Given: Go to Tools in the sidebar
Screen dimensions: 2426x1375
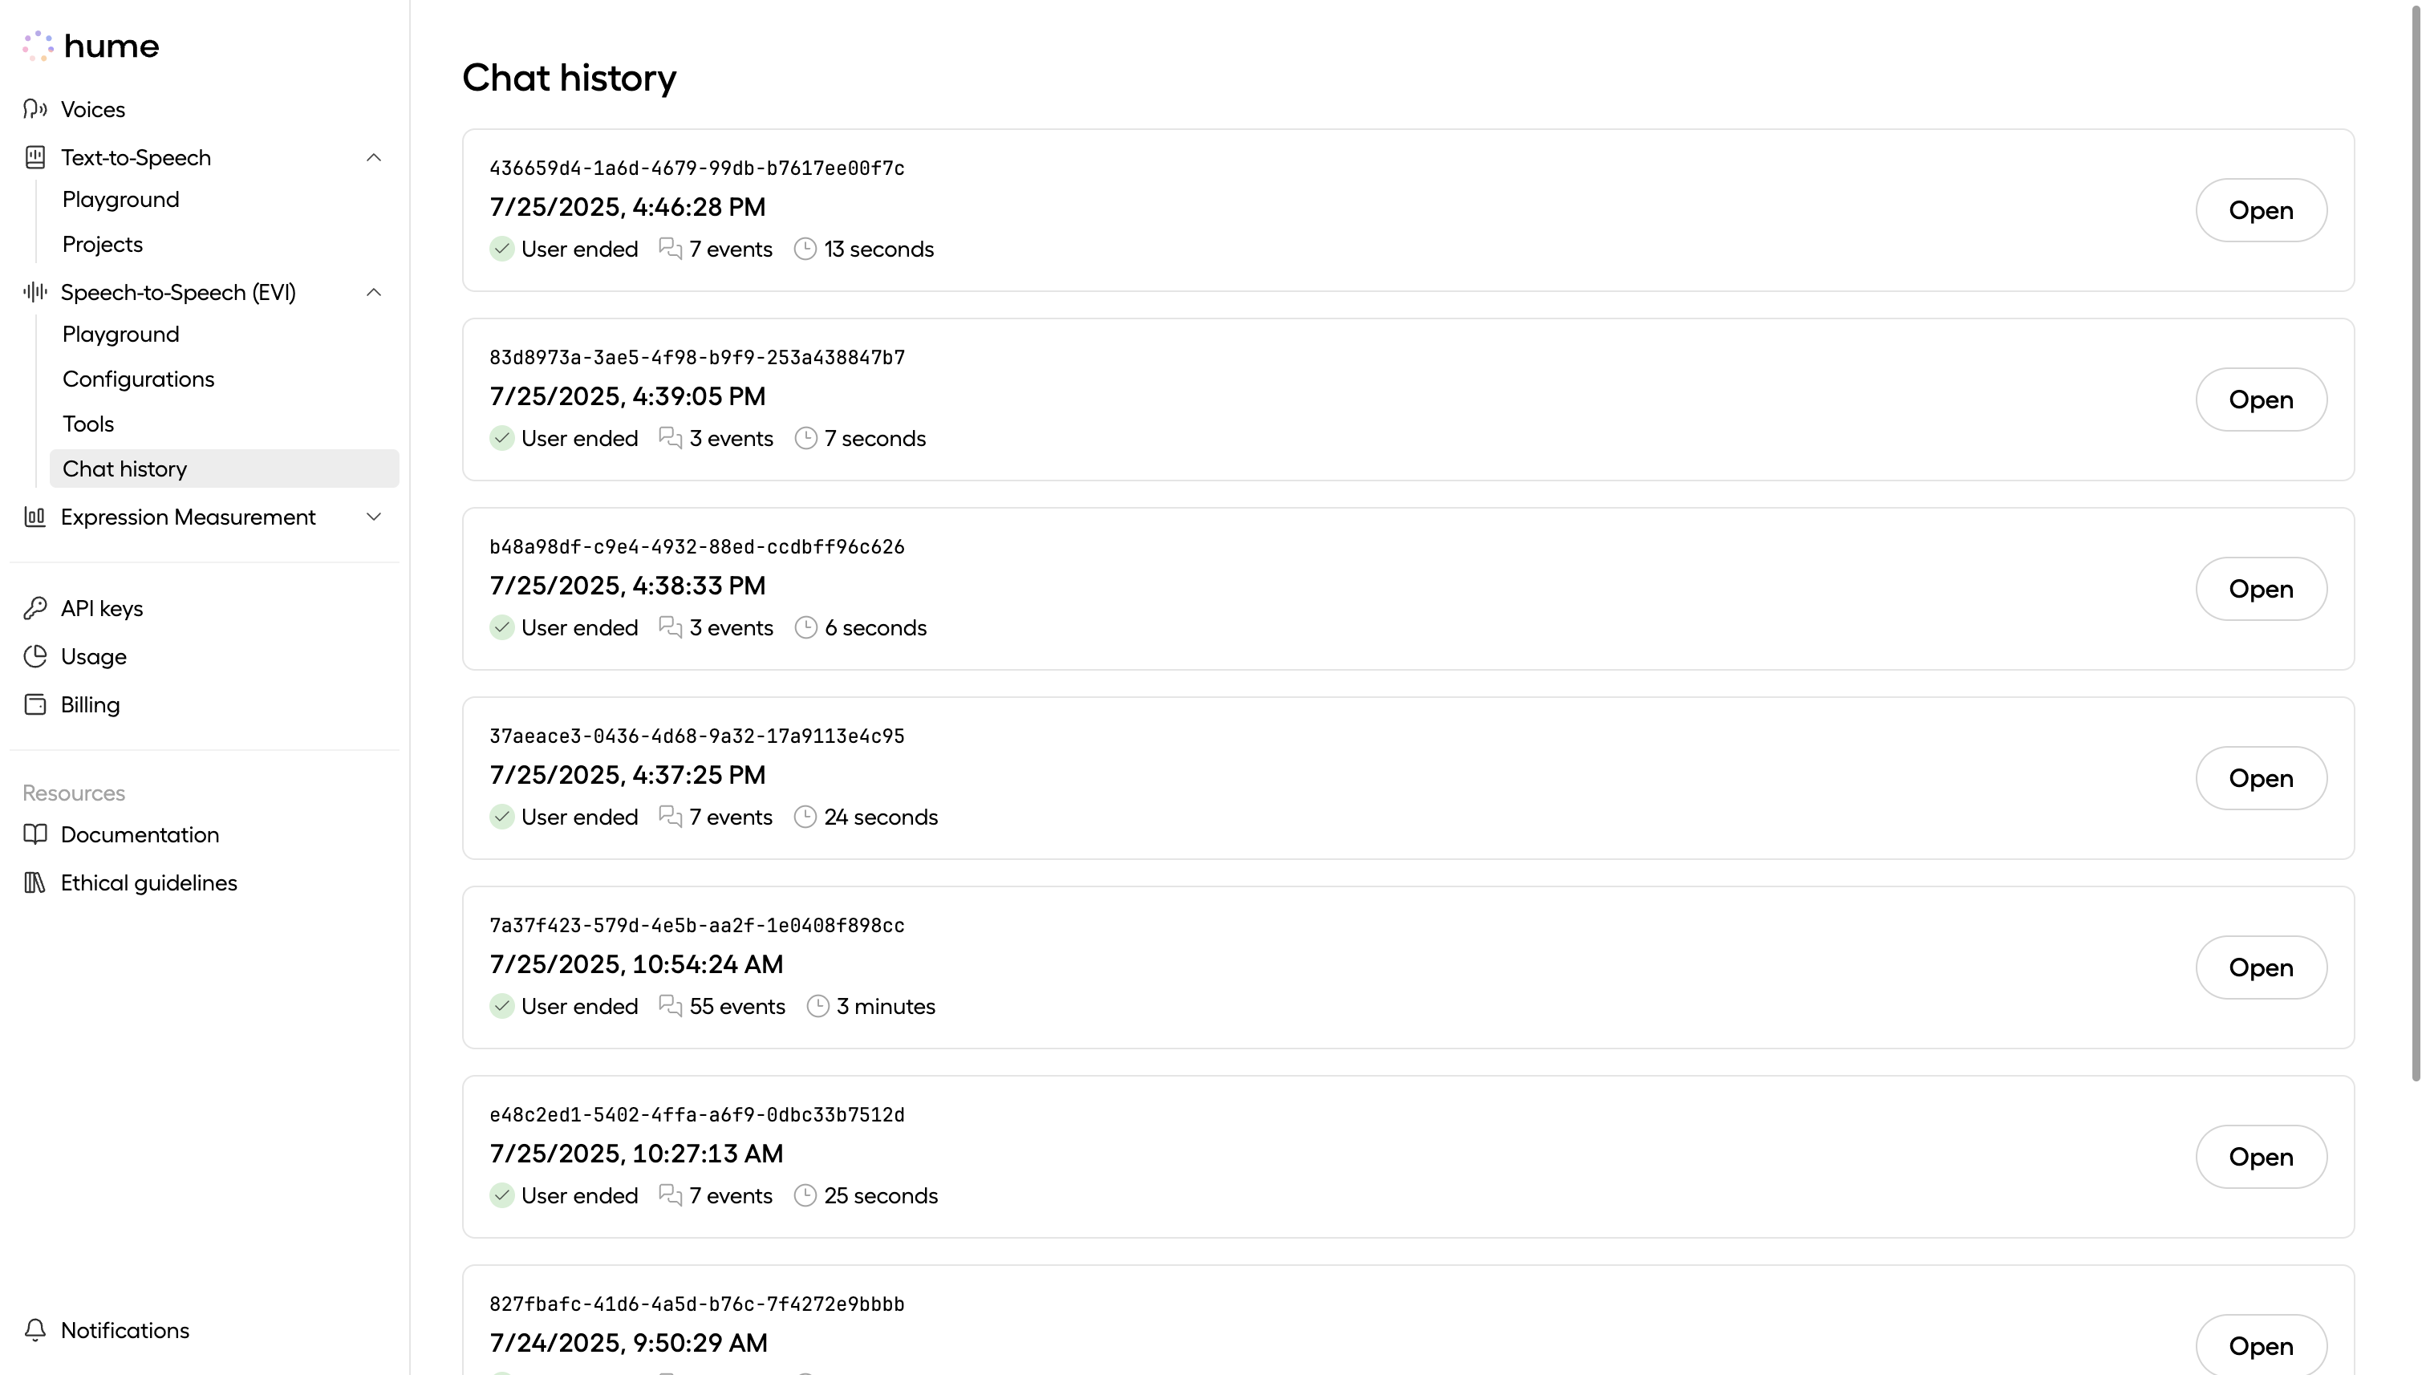Looking at the screenshot, I should 87,424.
